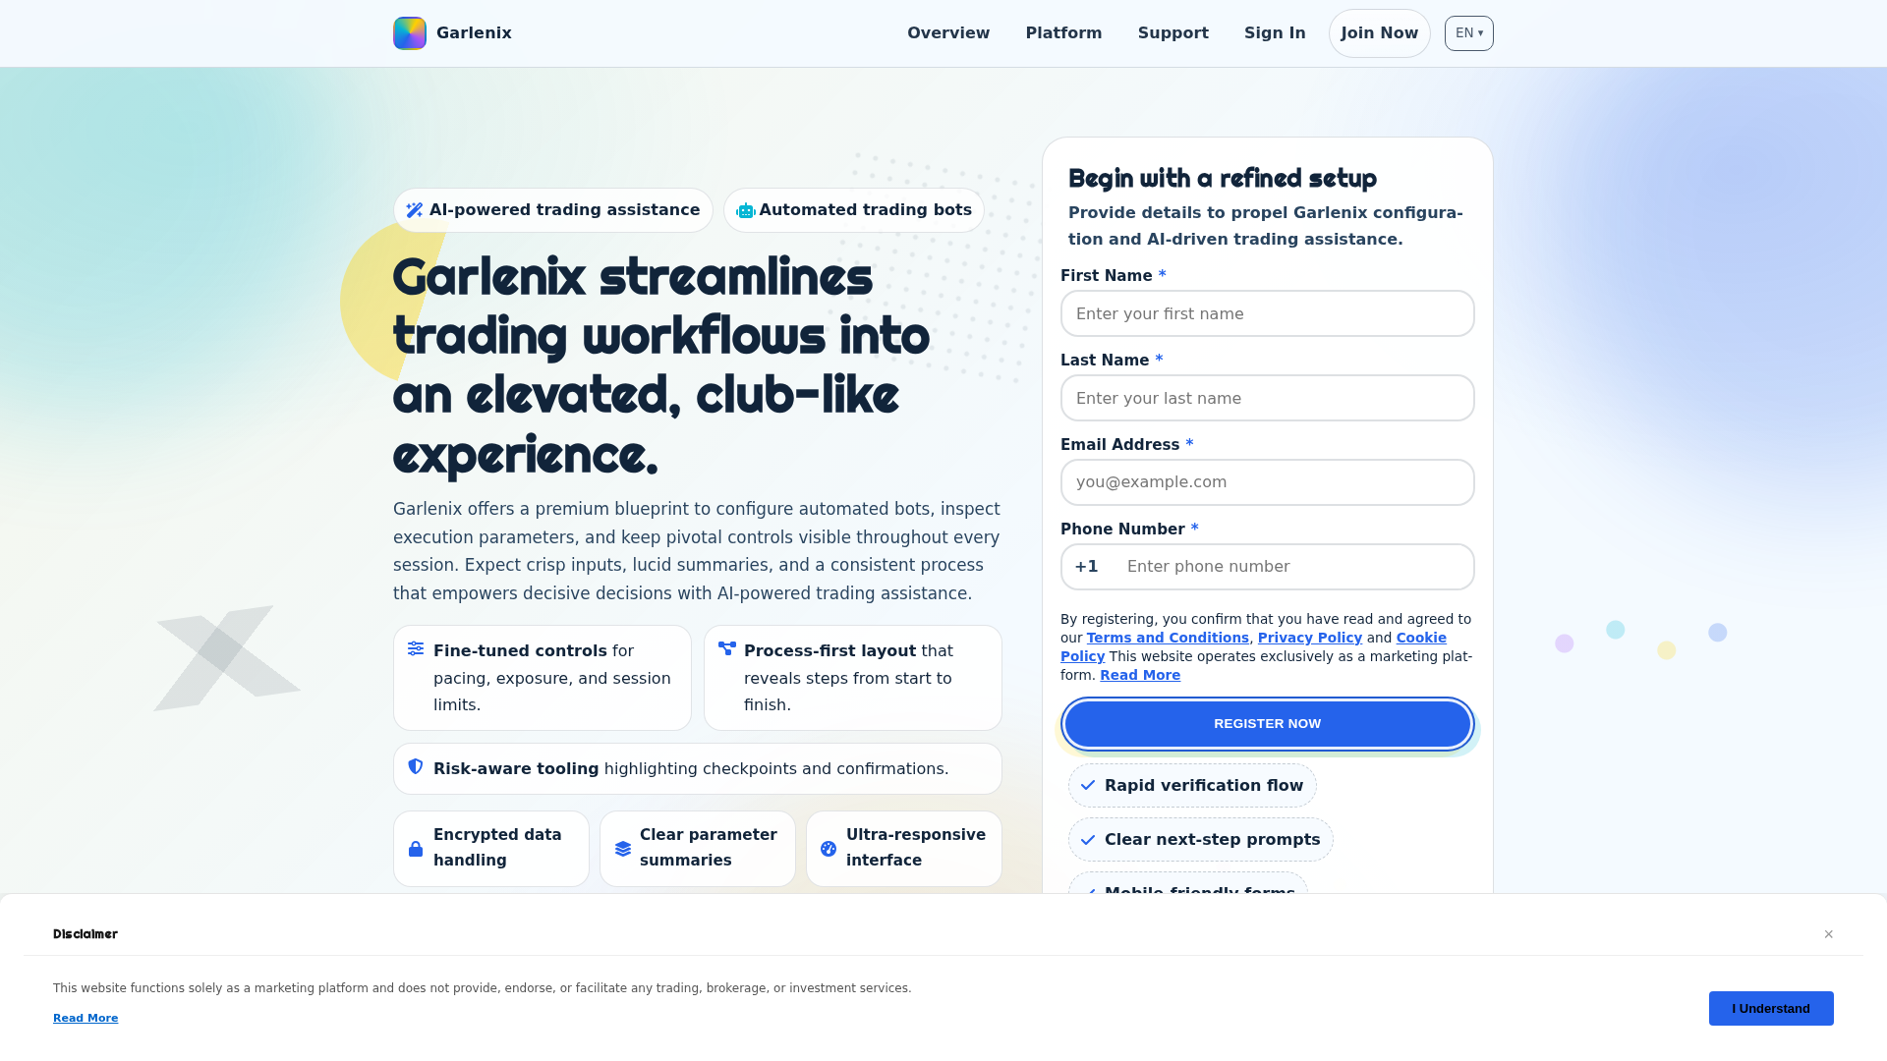This screenshot has width=1887, height=1061.
Task: Click the Encrypted data handling label
Action: (497, 848)
